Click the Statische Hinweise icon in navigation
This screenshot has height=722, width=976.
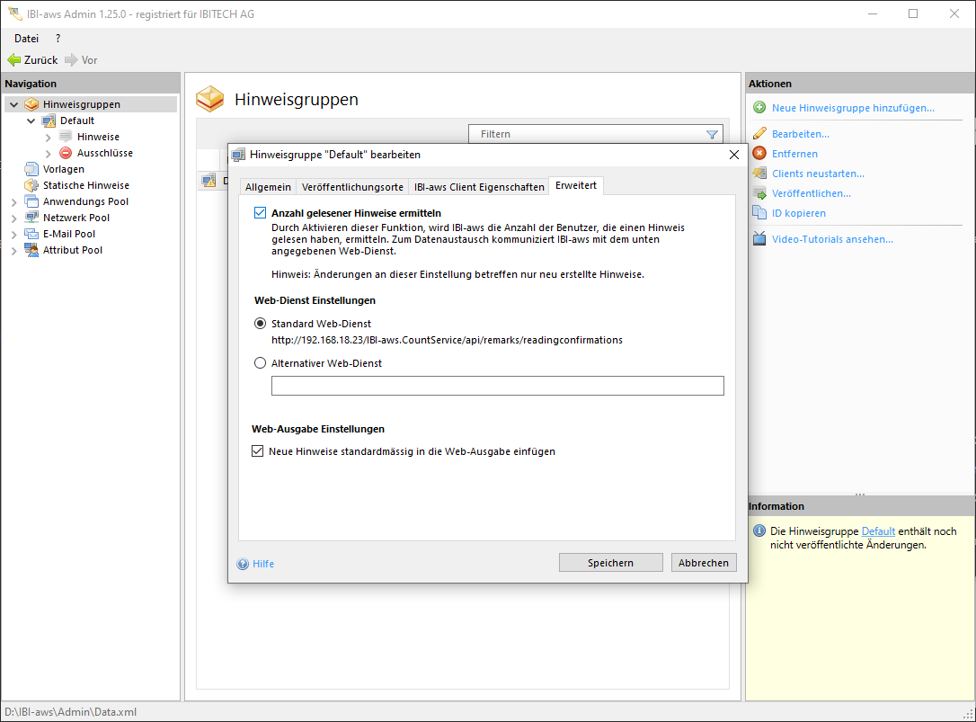point(31,185)
